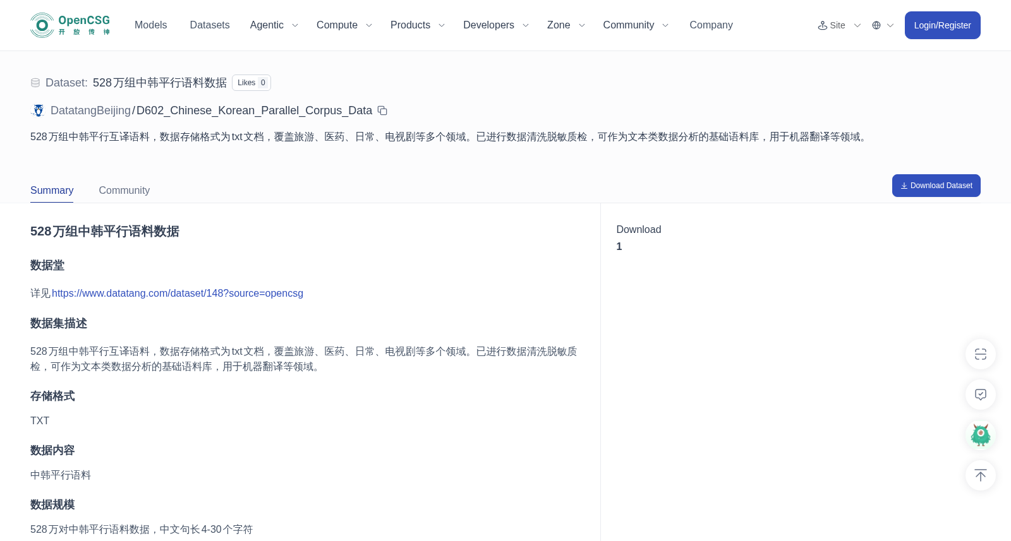Click the dataset database icon
Image resolution: width=1011 pixels, height=541 pixels.
[x=35, y=83]
